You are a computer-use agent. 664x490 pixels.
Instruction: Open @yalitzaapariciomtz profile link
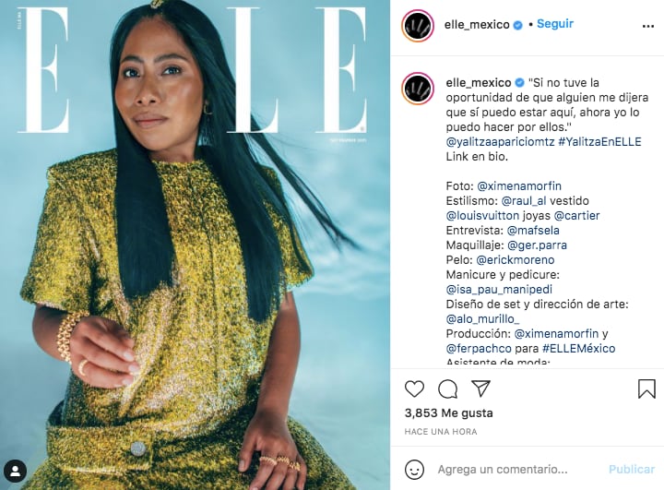(500, 141)
